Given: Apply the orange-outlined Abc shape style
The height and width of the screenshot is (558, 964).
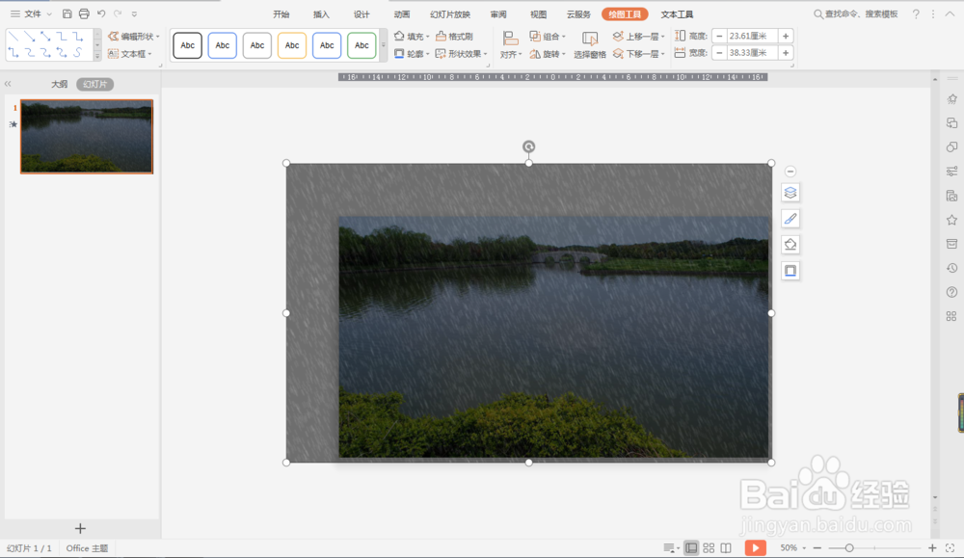Looking at the screenshot, I should (x=292, y=45).
